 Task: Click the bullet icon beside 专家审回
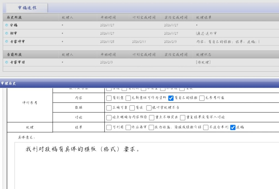click(7, 62)
